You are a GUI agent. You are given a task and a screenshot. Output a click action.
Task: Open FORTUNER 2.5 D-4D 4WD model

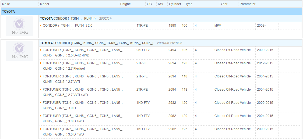point(83,53)
